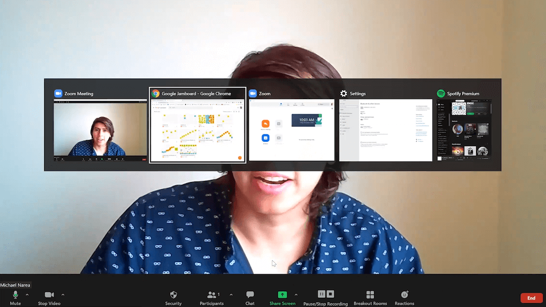Open the Reactions smiley menu
Image resolution: width=546 pixels, height=307 pixels.
click(x=404, y=298)
